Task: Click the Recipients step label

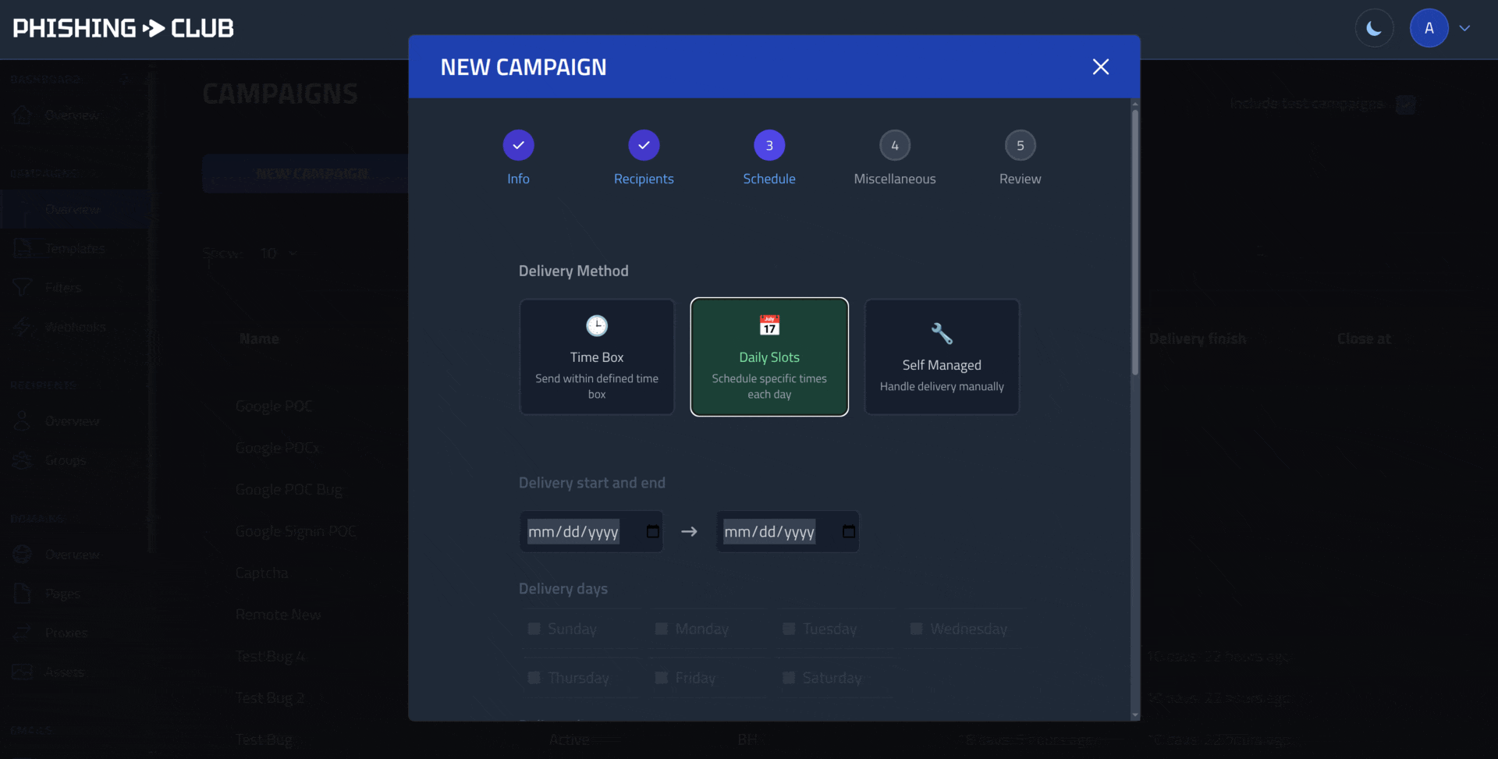Action: click(644, 179)
